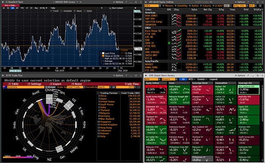Open Options menu in World Equity Indices window

click(x=240, y=2)
